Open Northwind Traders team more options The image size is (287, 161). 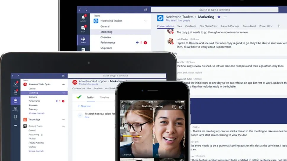pyautogui.click(x=146, y=21)
